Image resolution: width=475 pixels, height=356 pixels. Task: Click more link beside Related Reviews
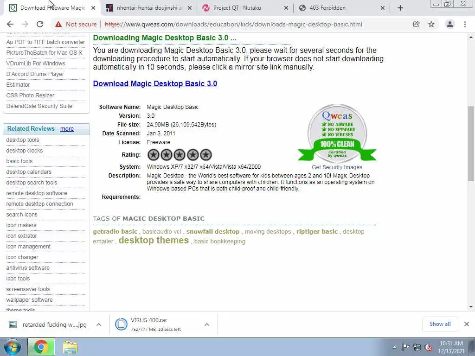point(67,129)
